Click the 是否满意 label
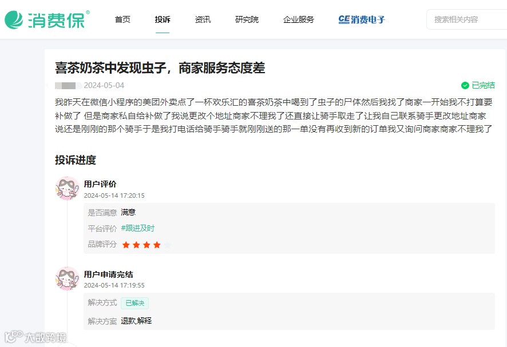The width and height of the screenshot is (507, 347). 102,213
